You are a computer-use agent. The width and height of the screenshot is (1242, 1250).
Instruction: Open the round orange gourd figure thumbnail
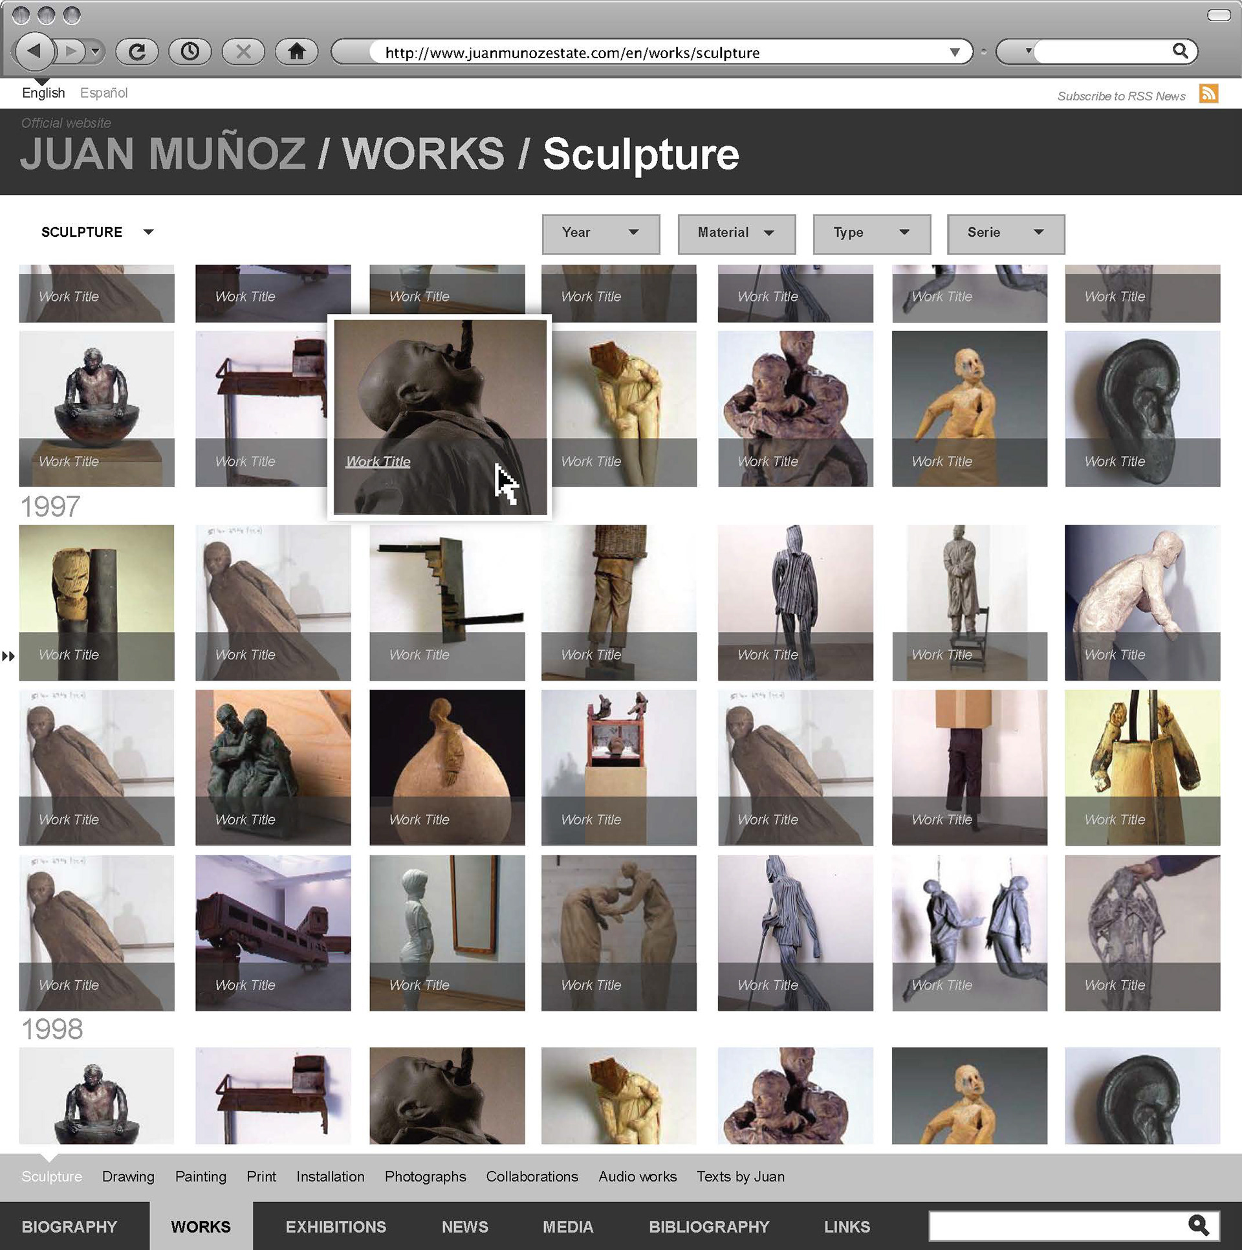(447, 767)
